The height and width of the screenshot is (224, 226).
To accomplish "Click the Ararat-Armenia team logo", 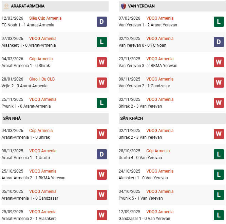I will pos(6,6).
